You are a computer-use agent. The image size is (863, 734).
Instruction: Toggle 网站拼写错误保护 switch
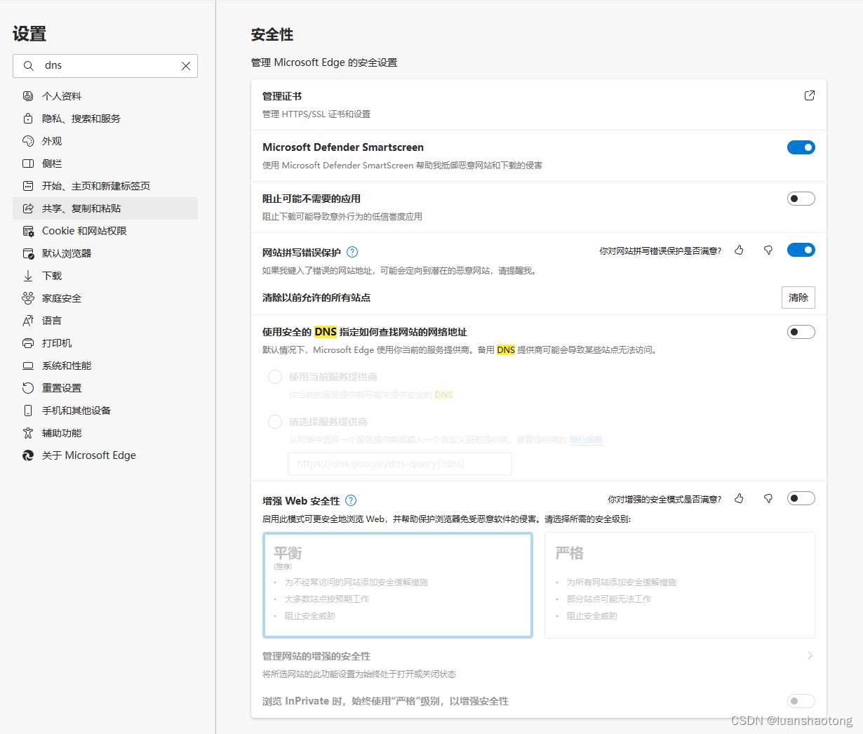[x=801, y=250]
